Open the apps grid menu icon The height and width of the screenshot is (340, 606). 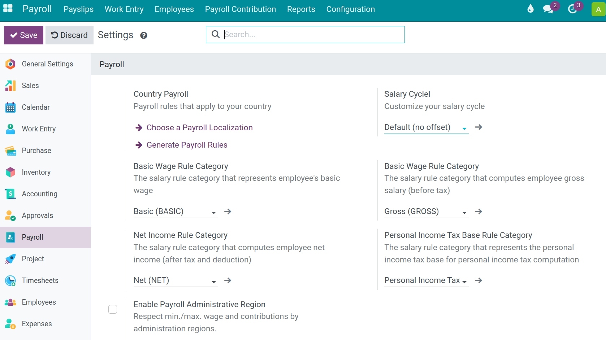[8, 9]
